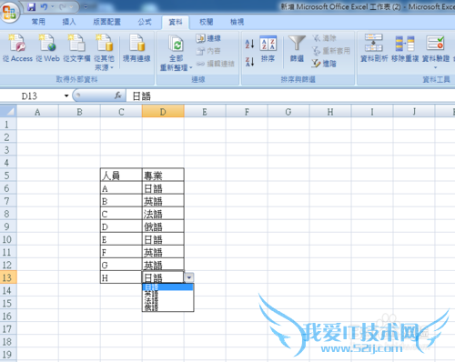Click header cell 人員
Image resolution: width=455 pixels, height=362 pixels.
[121, 176]
